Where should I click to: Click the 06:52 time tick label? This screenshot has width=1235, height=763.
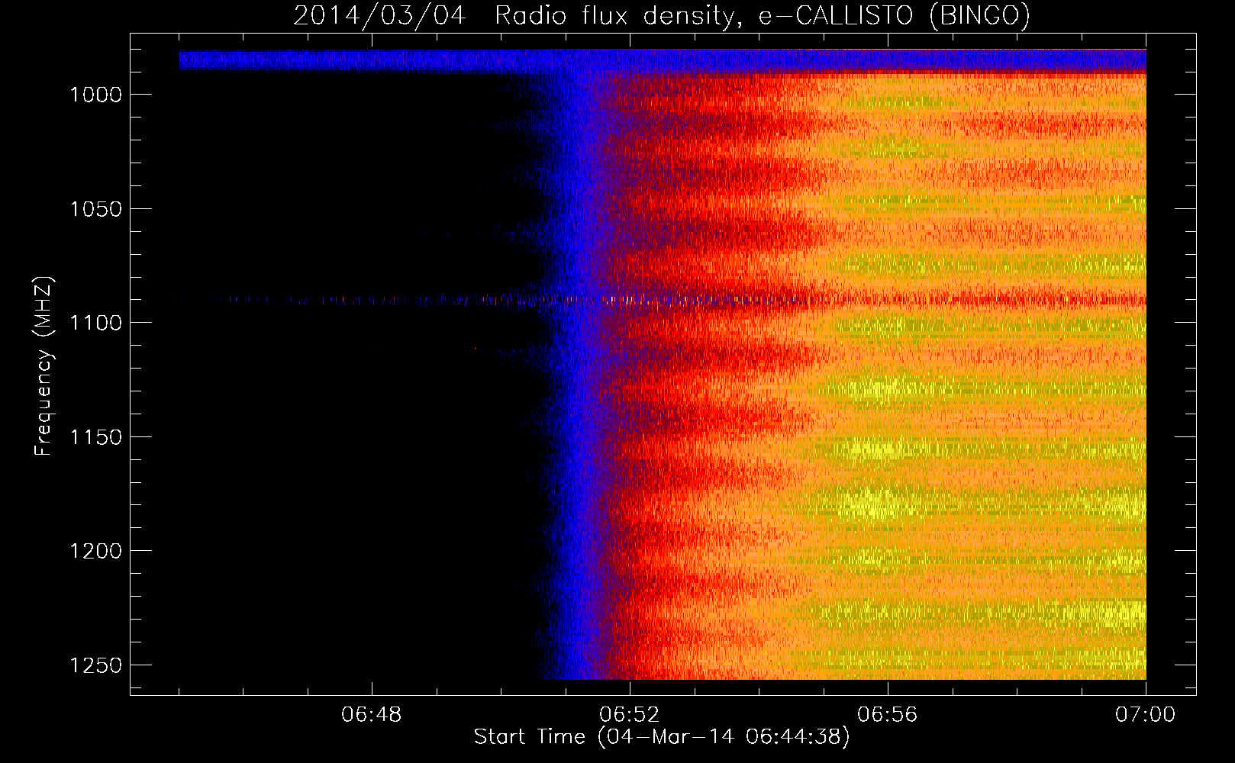(x=630, y=715)
